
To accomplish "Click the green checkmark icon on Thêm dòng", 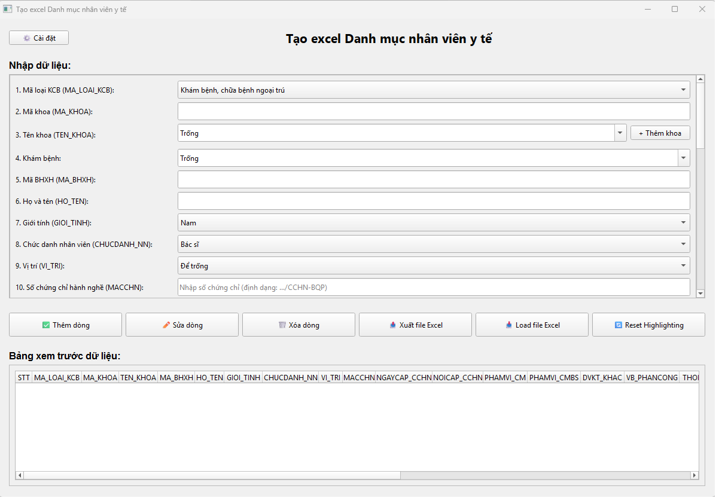I will [46, 325].
